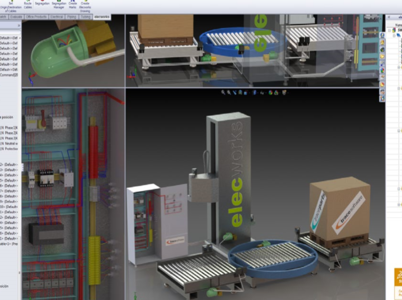Open the View Orientation cube icon
Screen dimensions: 402x300
click(245, 93)
